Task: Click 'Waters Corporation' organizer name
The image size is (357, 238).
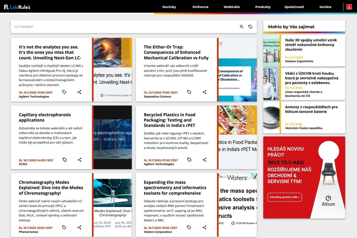Action: pos(158,232)
